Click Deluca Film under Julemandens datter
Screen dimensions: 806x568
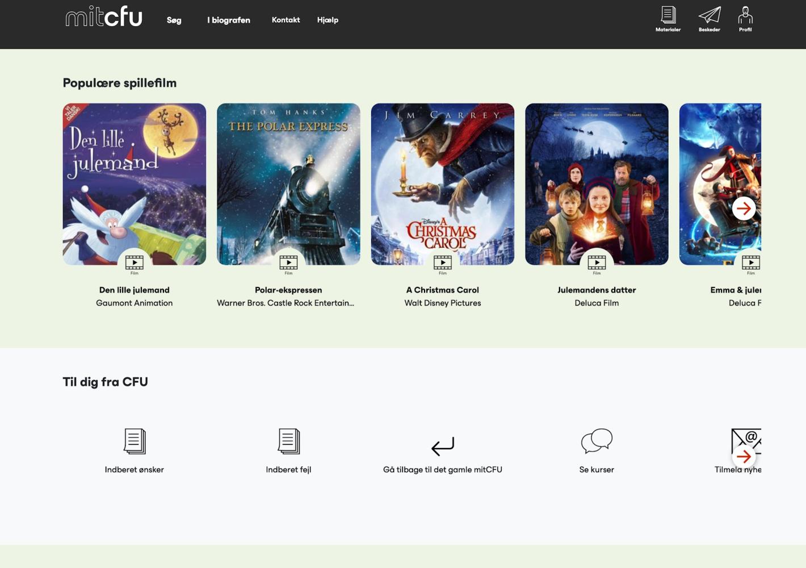click(597, 303)
